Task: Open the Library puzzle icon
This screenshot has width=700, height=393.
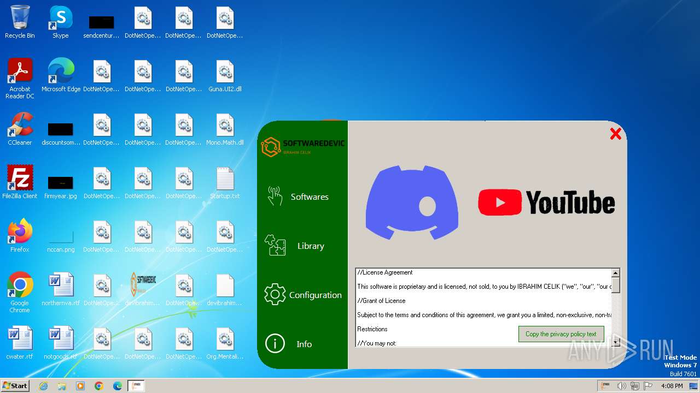Action: coord(275,245)
